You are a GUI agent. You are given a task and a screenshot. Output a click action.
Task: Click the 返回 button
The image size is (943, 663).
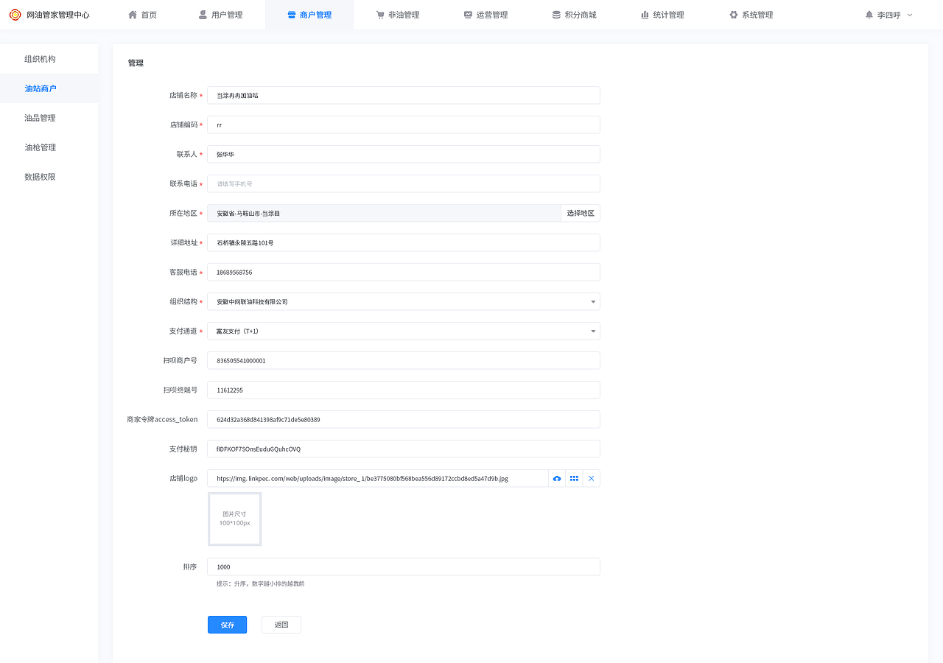[281, 625]
